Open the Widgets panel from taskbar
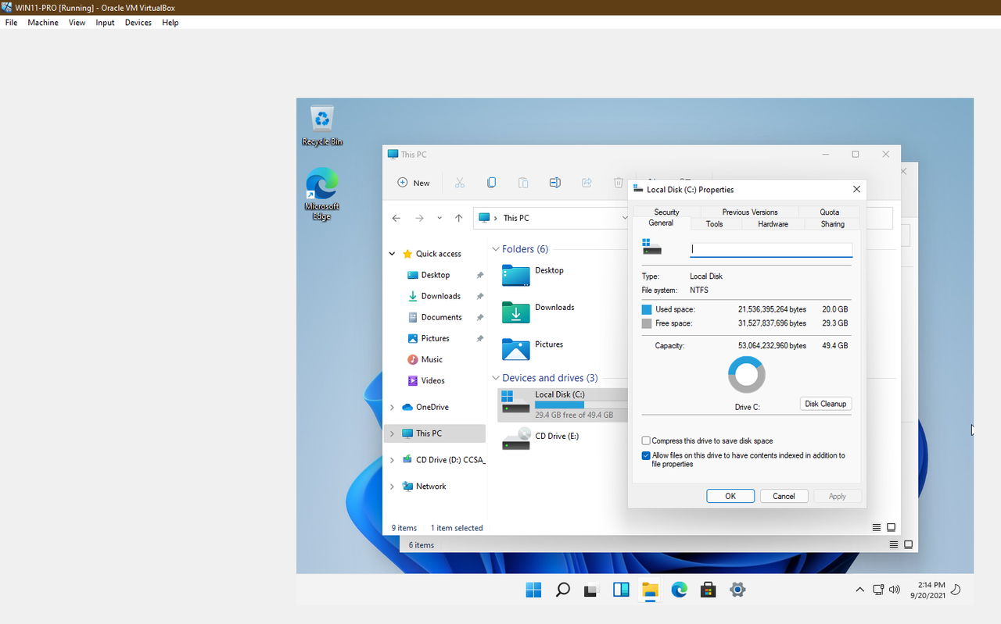1001x624 pixels. pos(621,590)
